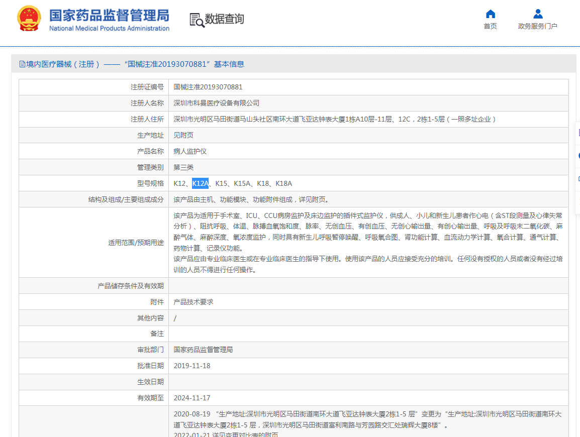Click the highlighted K12A model text
Viewport: 580px width, 437px height.
(200, 183)
